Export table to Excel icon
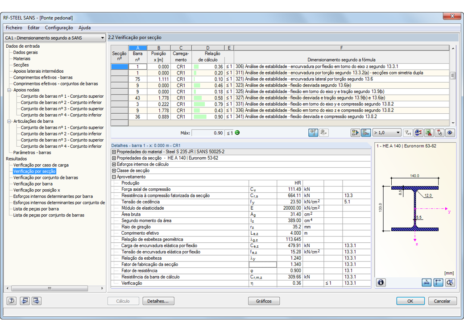 coord(429,133)
